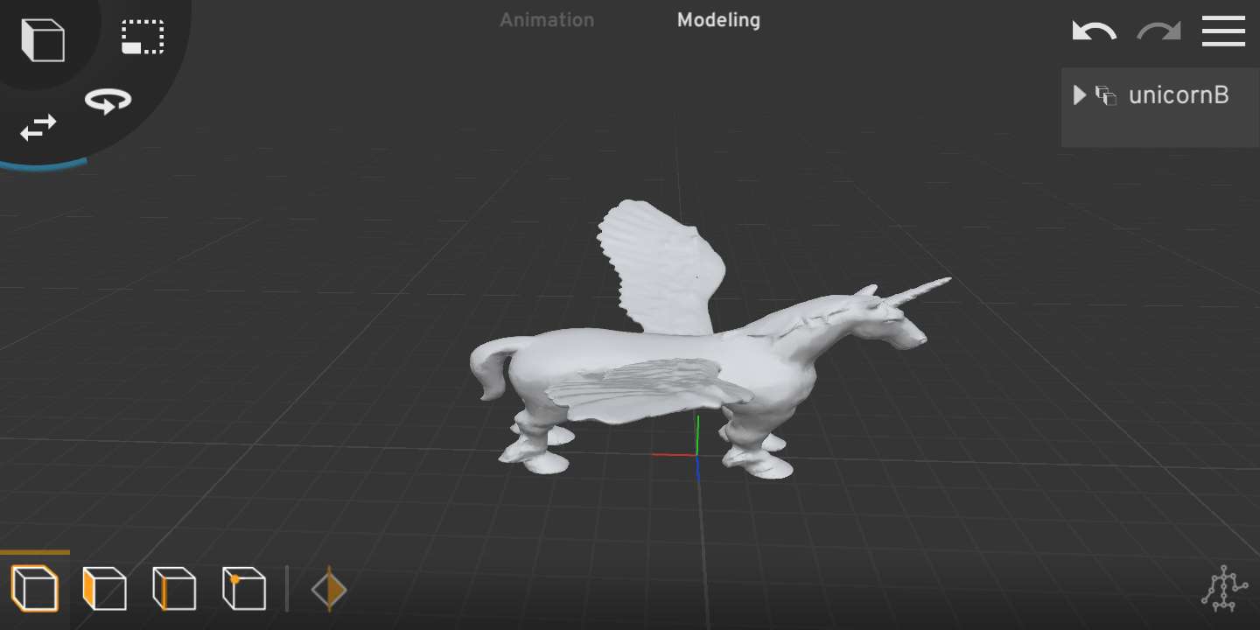Open the skeleton rig tool

1223,588
